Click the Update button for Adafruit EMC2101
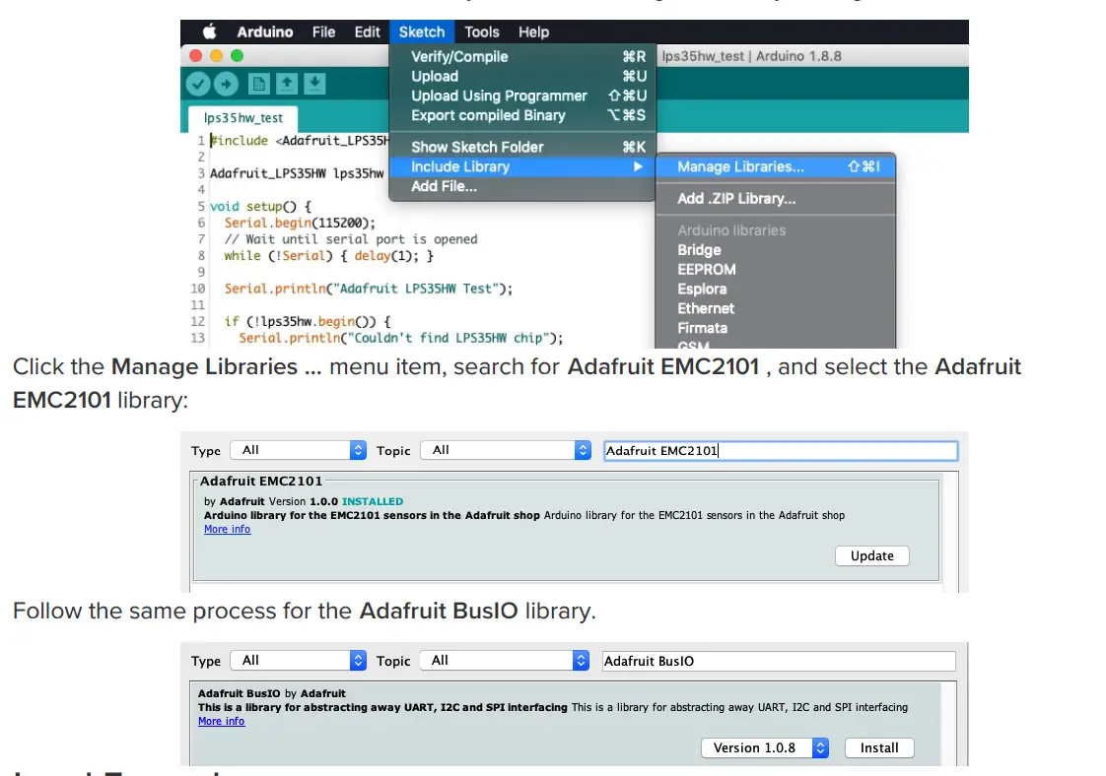The width and height of the screenshot is (1106, 776). (x=871, y=555)
